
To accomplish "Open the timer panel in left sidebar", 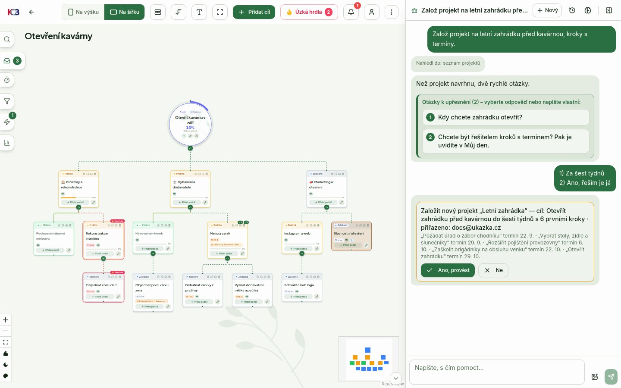I will 7,80.
